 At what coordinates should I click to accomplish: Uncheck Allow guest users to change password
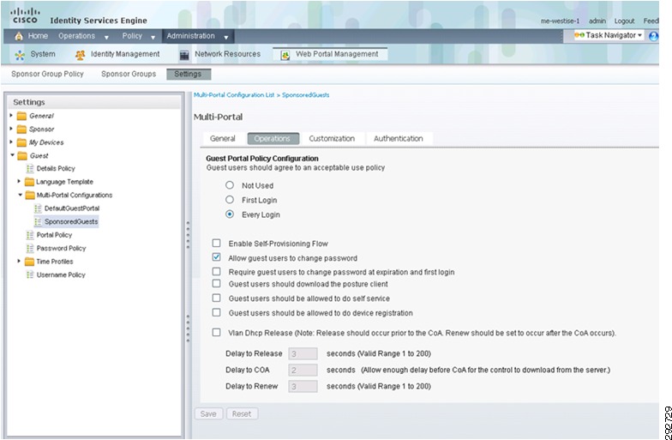click(x=216, y=257)
